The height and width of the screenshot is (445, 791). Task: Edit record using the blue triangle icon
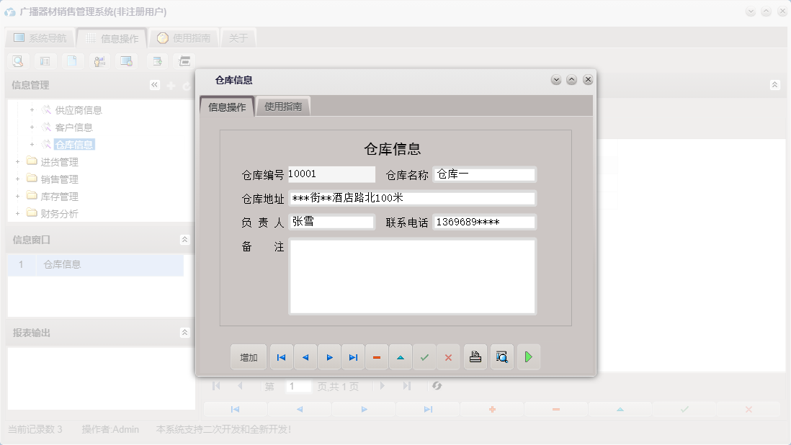coord(401,356)
